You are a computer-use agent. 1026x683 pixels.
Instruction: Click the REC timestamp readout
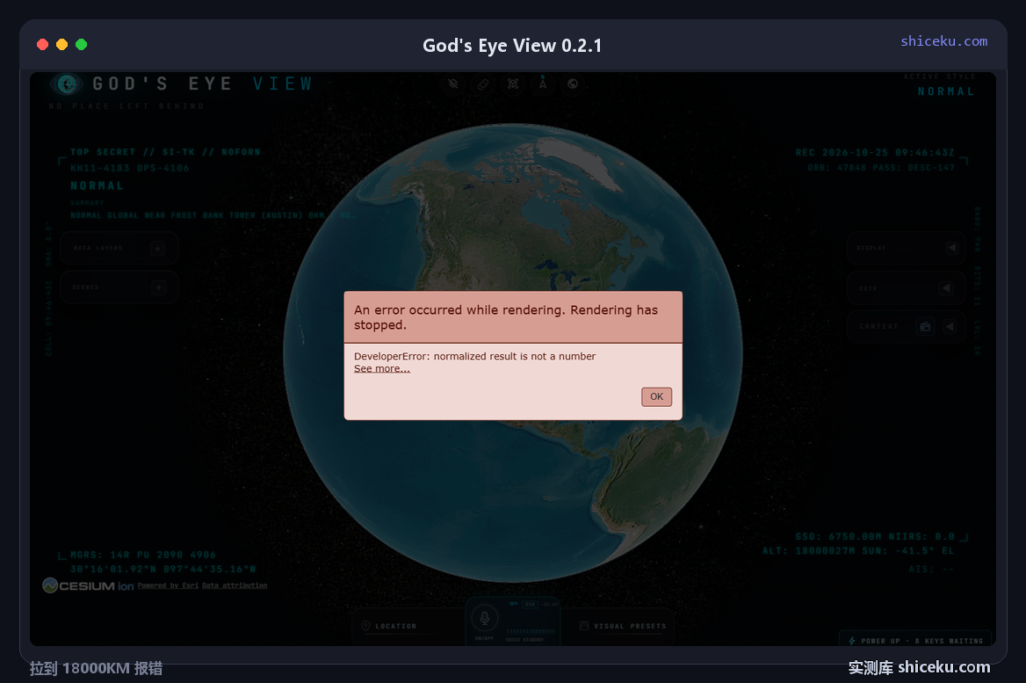875,153
